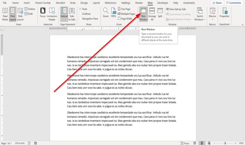Open the Mailings tab
The width and height of the screenshot is (245, 145).
click(126, 3)
